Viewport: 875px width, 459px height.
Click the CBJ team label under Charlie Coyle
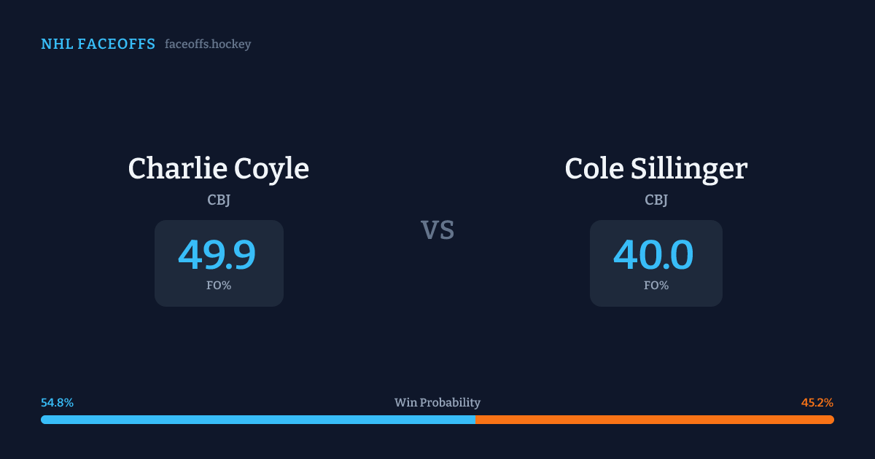pos(219,200)
